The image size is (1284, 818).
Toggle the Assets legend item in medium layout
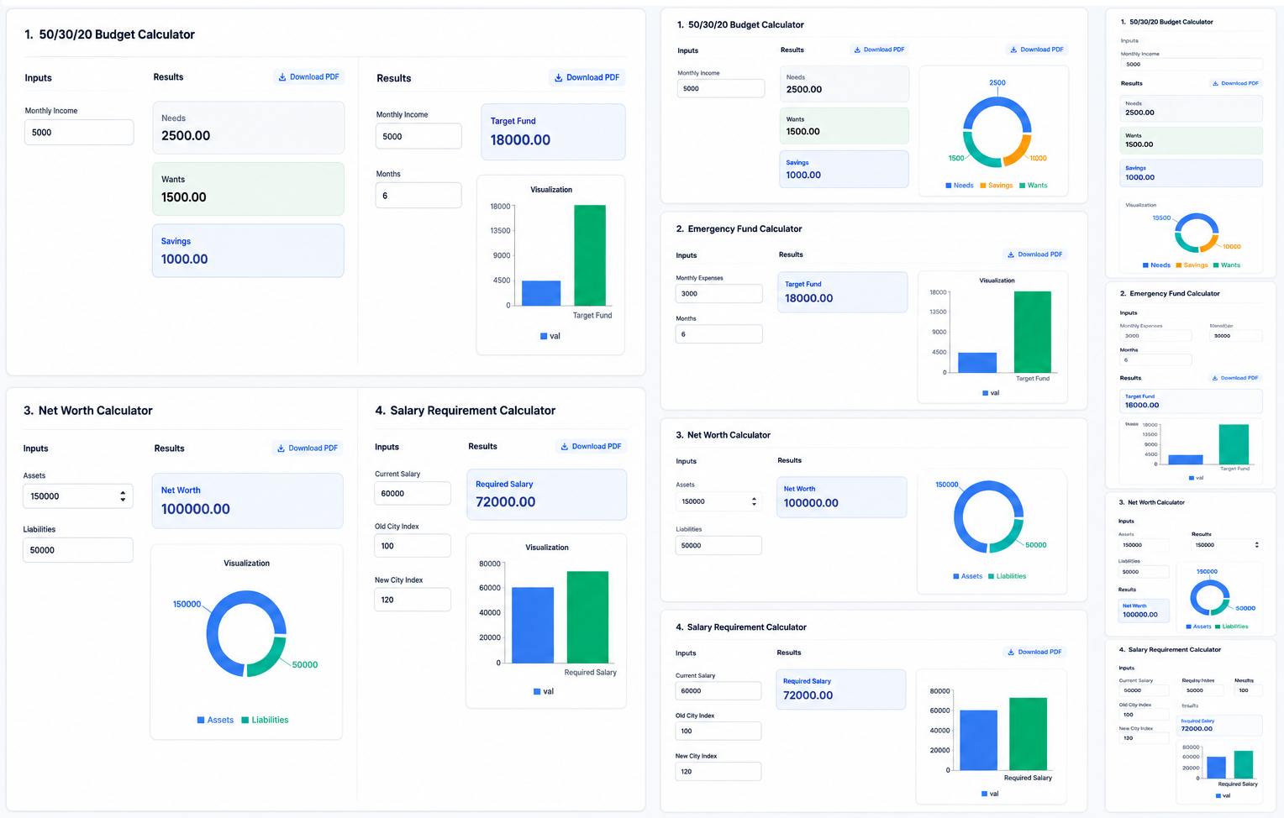coord(968,576)
